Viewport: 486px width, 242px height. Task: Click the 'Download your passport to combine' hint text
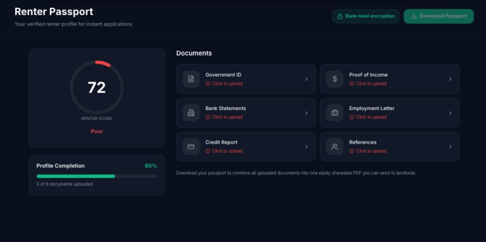[296, 173]
